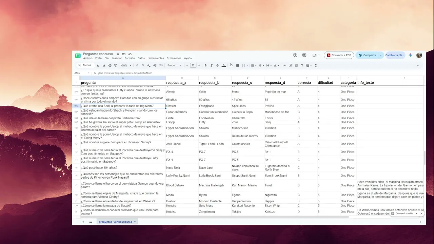Open text wrapping dropdown
The height and width of the screenshot is (244, 434).
click(x=269, y=65)
